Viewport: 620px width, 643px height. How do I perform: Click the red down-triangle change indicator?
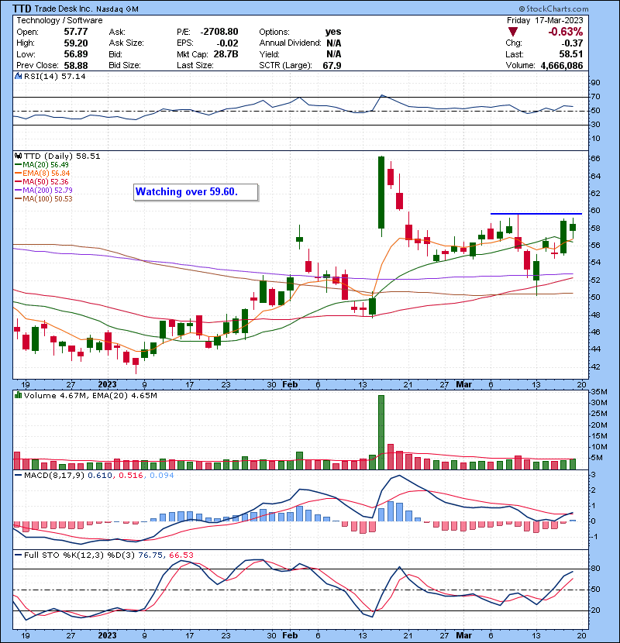coord(513,32)
